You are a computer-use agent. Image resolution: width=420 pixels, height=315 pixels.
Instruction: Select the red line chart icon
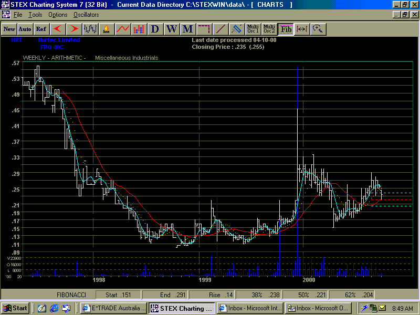pos(123,29)
